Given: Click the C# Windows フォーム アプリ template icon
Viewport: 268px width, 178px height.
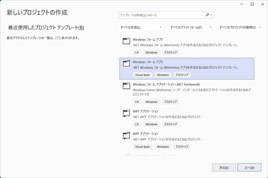Looking at the screenshot, I should coord(126,41).
